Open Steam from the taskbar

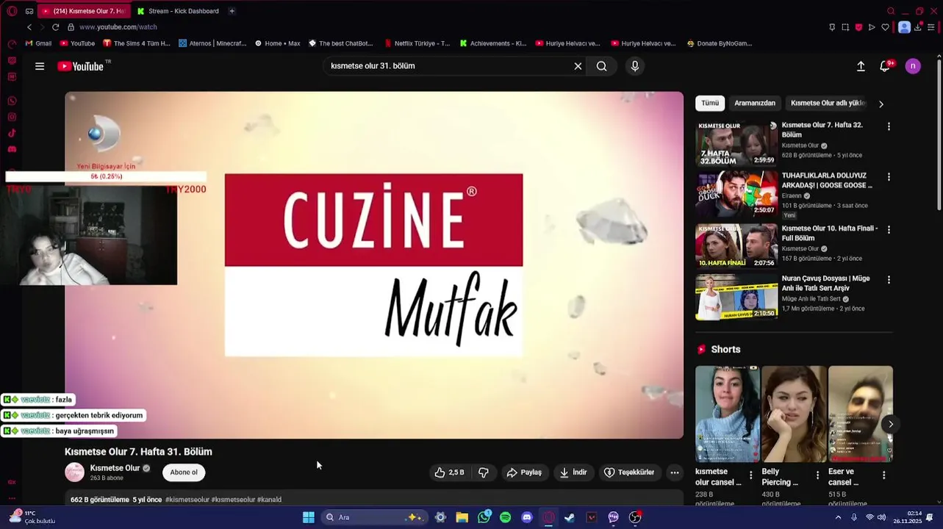click(x=570, y=517)
